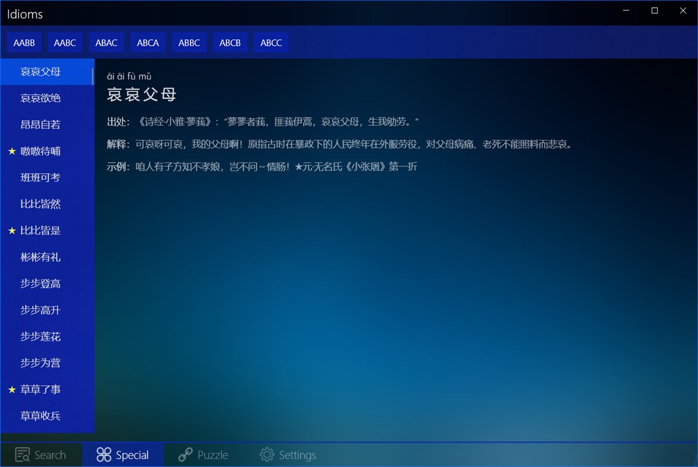Switch to the AABB pattern tab
Image resolution: width=698 pixels, height=467 pixels.
pyautogui.click(x=24, y=42)
